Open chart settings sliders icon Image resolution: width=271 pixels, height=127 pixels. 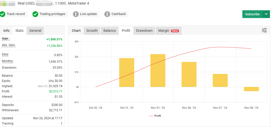pos(264,30)
